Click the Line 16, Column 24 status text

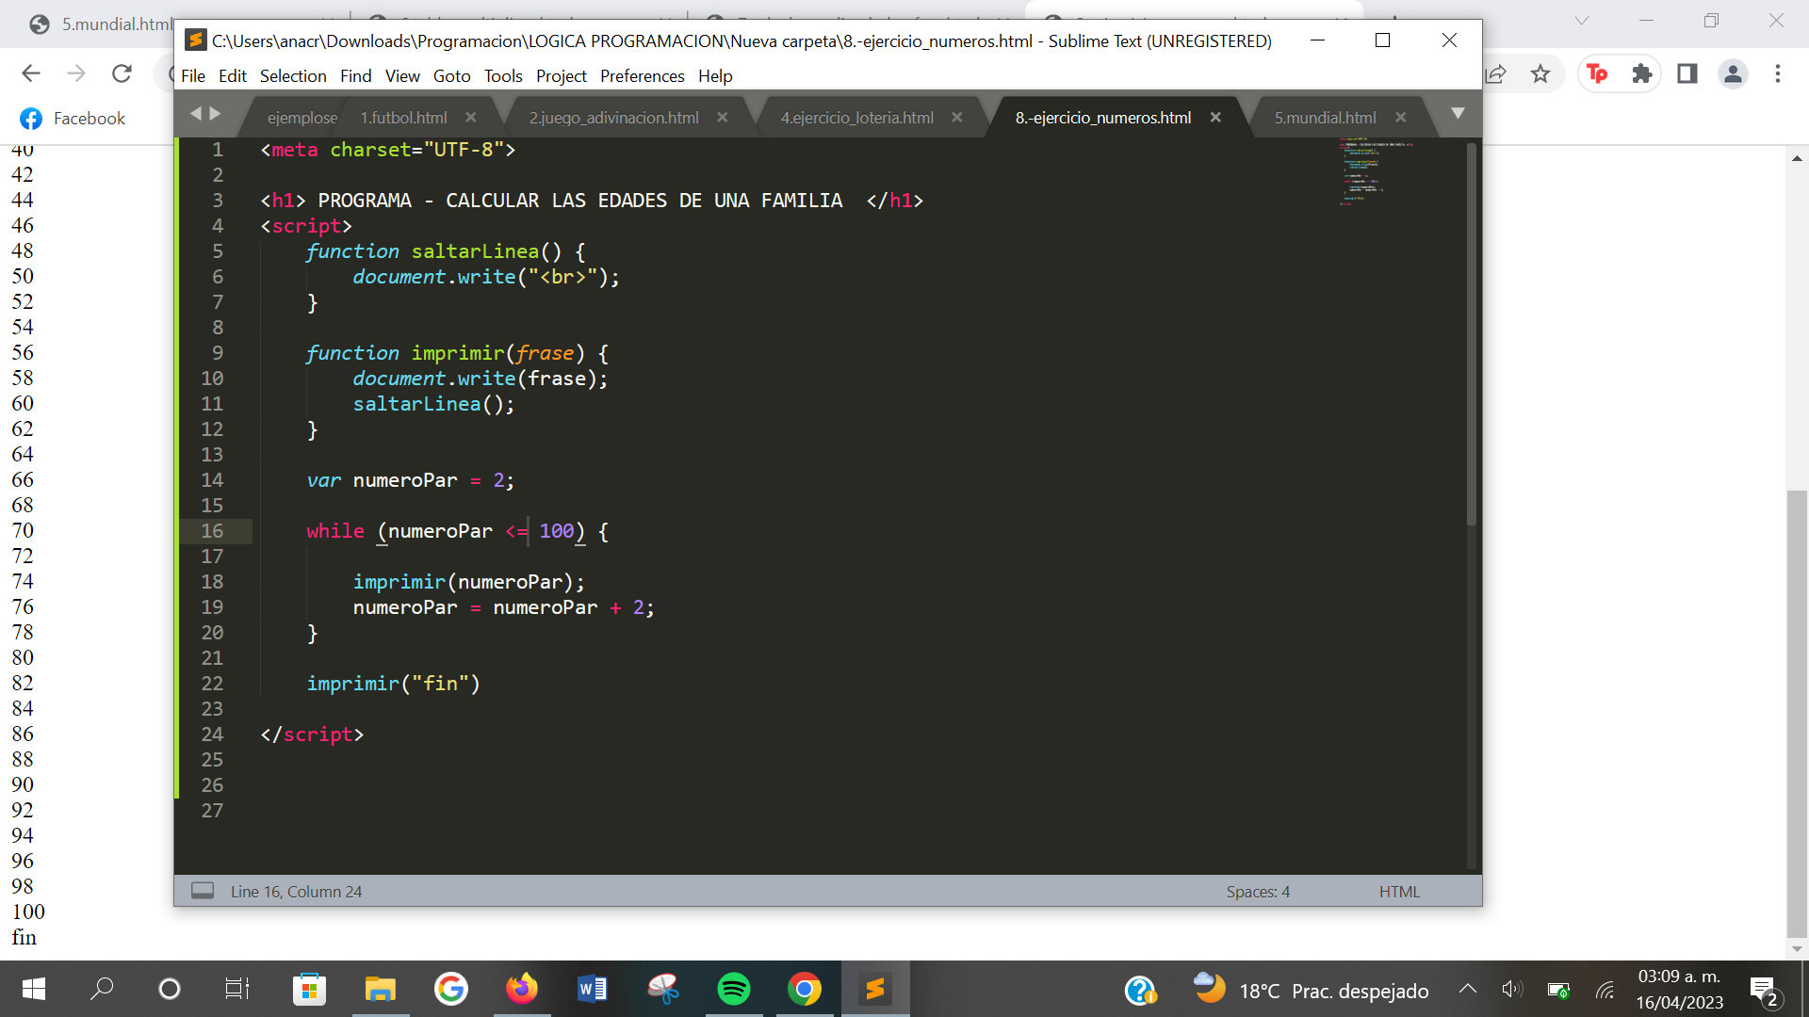click(x=296, y=892)
